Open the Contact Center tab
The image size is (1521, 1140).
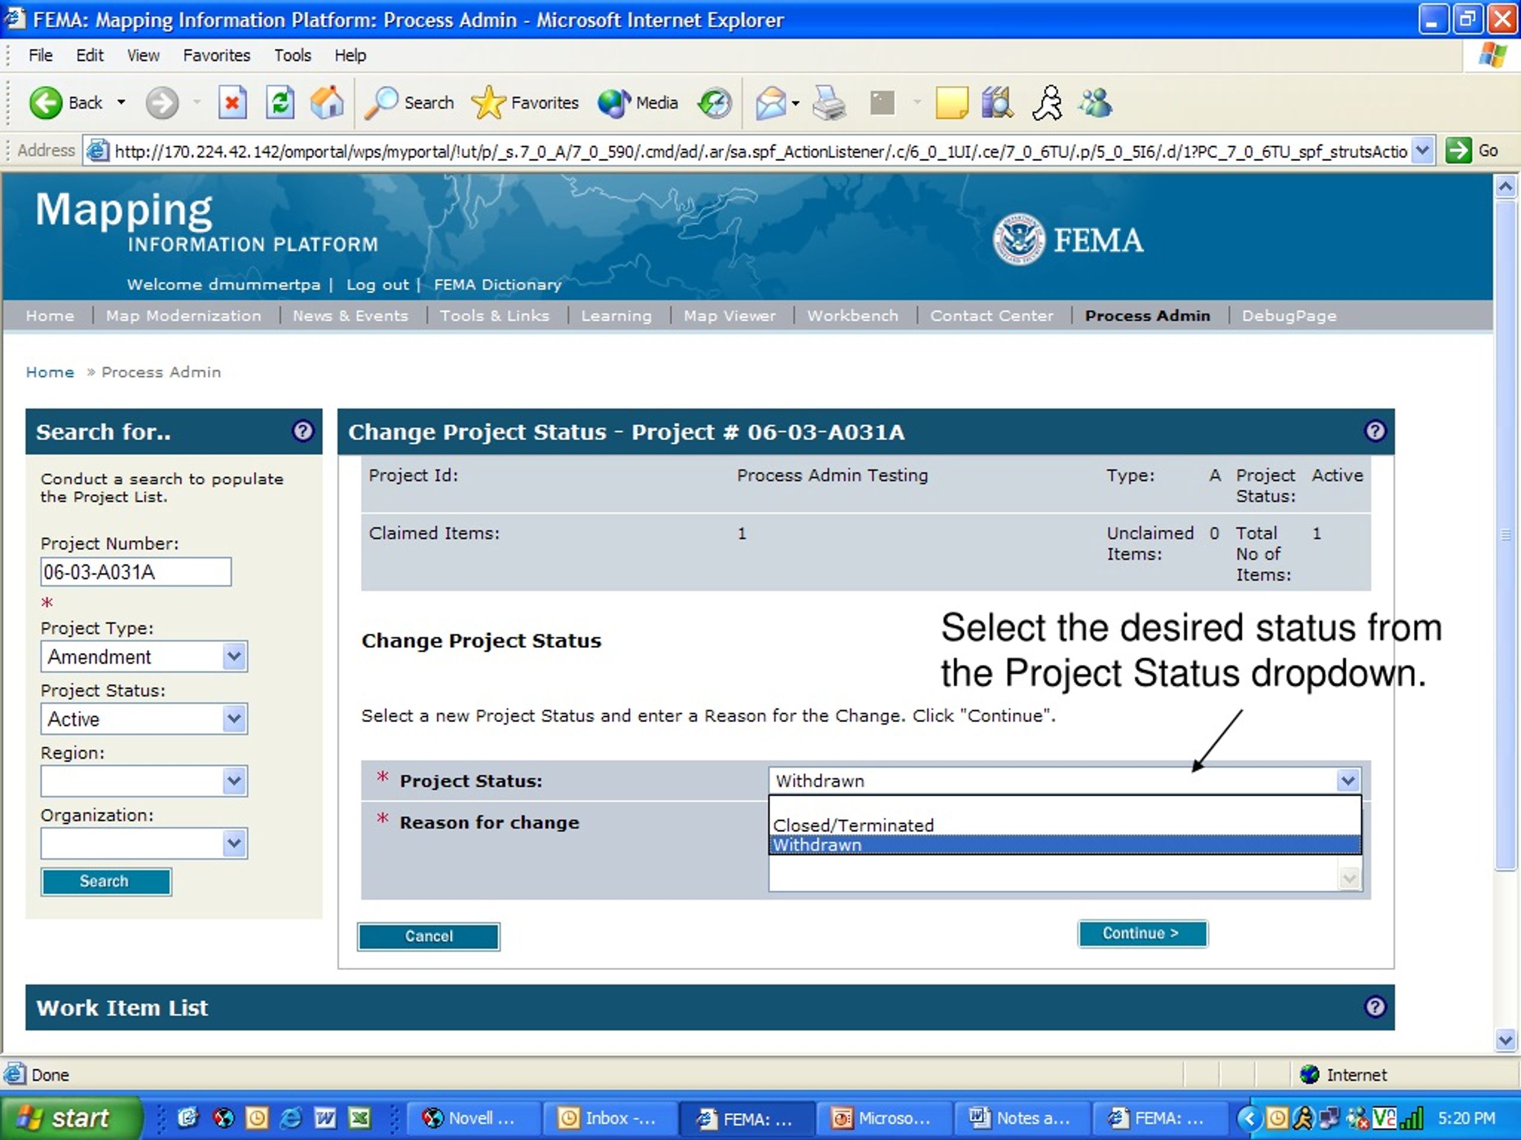(x=992, y=315)
